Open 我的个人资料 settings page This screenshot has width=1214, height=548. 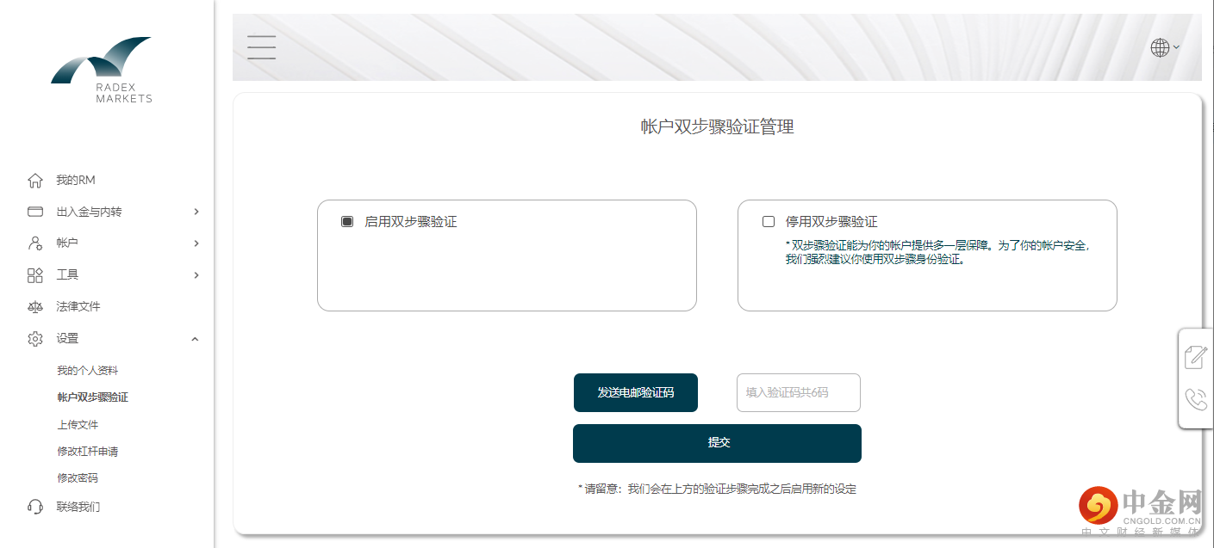point(89,370)
